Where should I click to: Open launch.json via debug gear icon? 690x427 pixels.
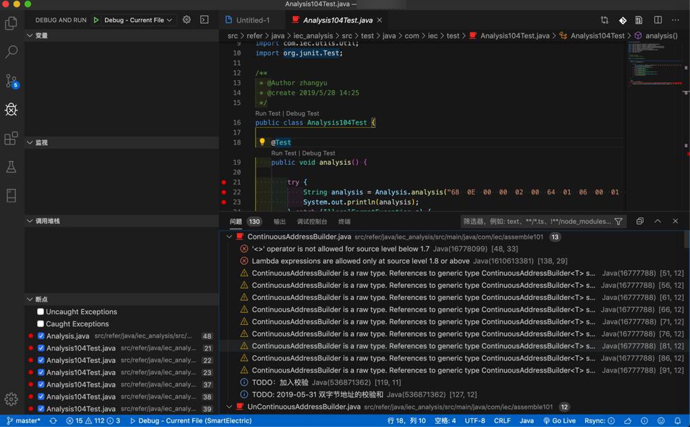187,20
